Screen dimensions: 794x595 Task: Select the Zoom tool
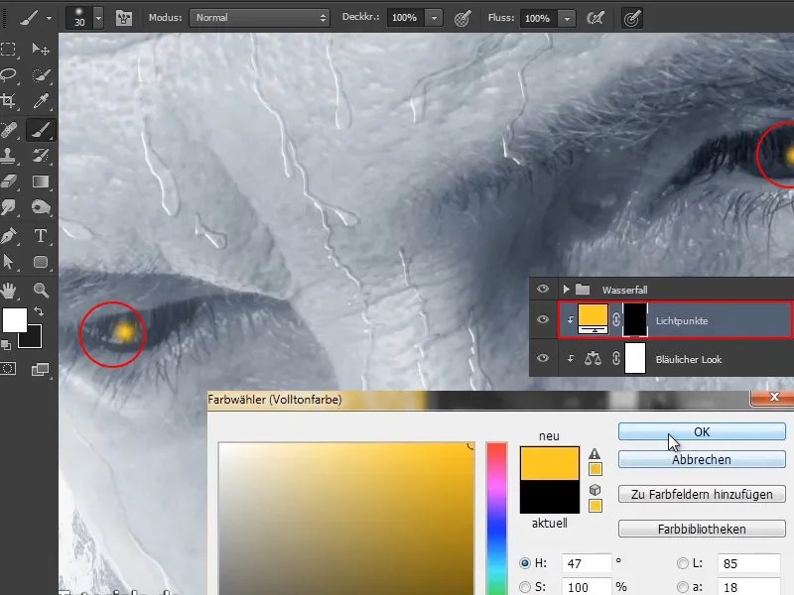(x=41, y=290)
